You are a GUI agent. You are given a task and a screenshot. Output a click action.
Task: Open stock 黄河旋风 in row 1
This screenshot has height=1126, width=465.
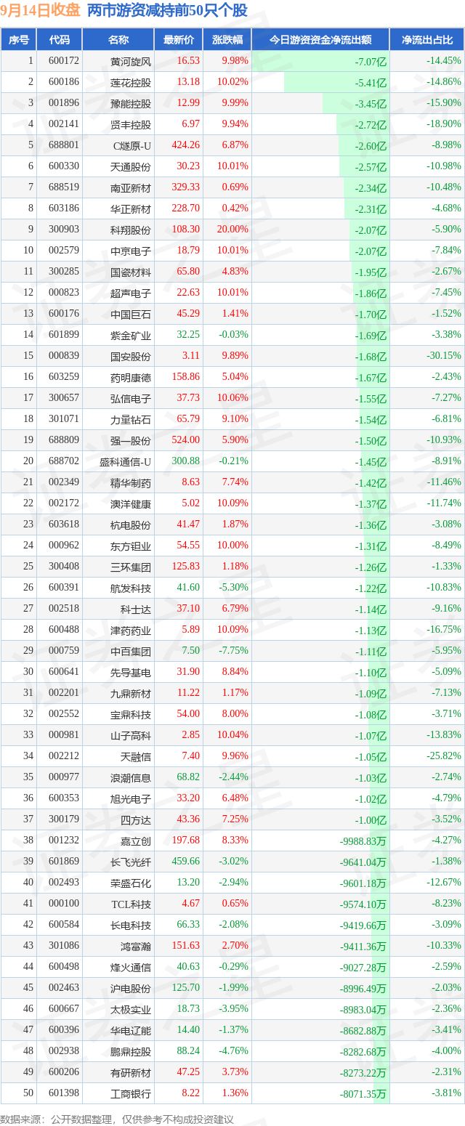click(131, 62)
